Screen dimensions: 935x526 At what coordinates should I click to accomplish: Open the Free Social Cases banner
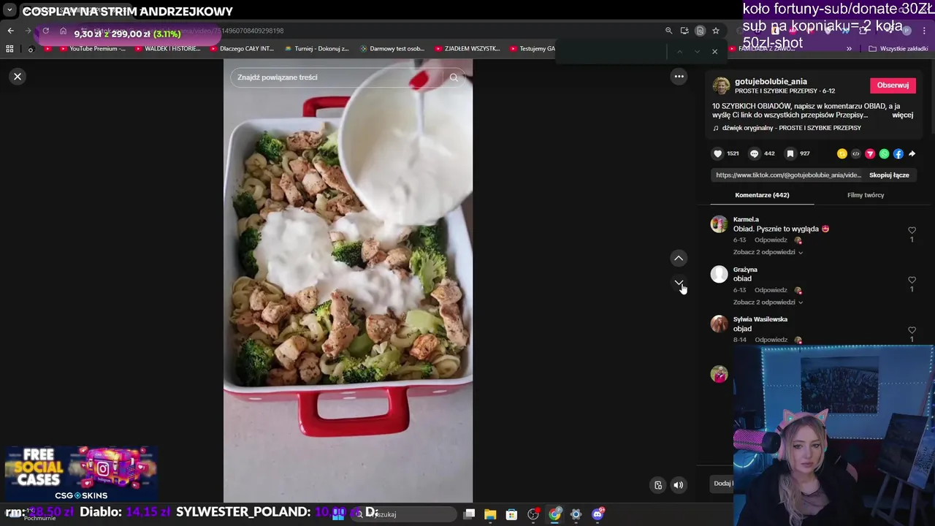pos(80,475)
